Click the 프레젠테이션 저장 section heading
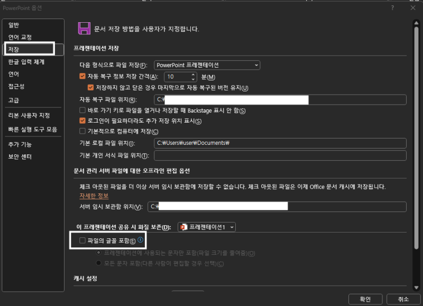The height and width of the screenshot is (306, 423). click(96, 48)
